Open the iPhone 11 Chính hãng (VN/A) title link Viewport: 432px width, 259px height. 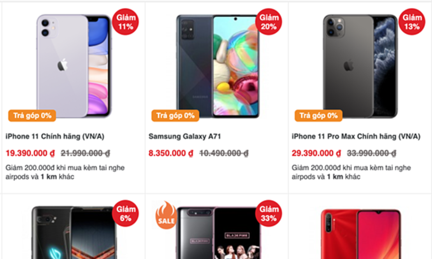[x=55, y=136]
